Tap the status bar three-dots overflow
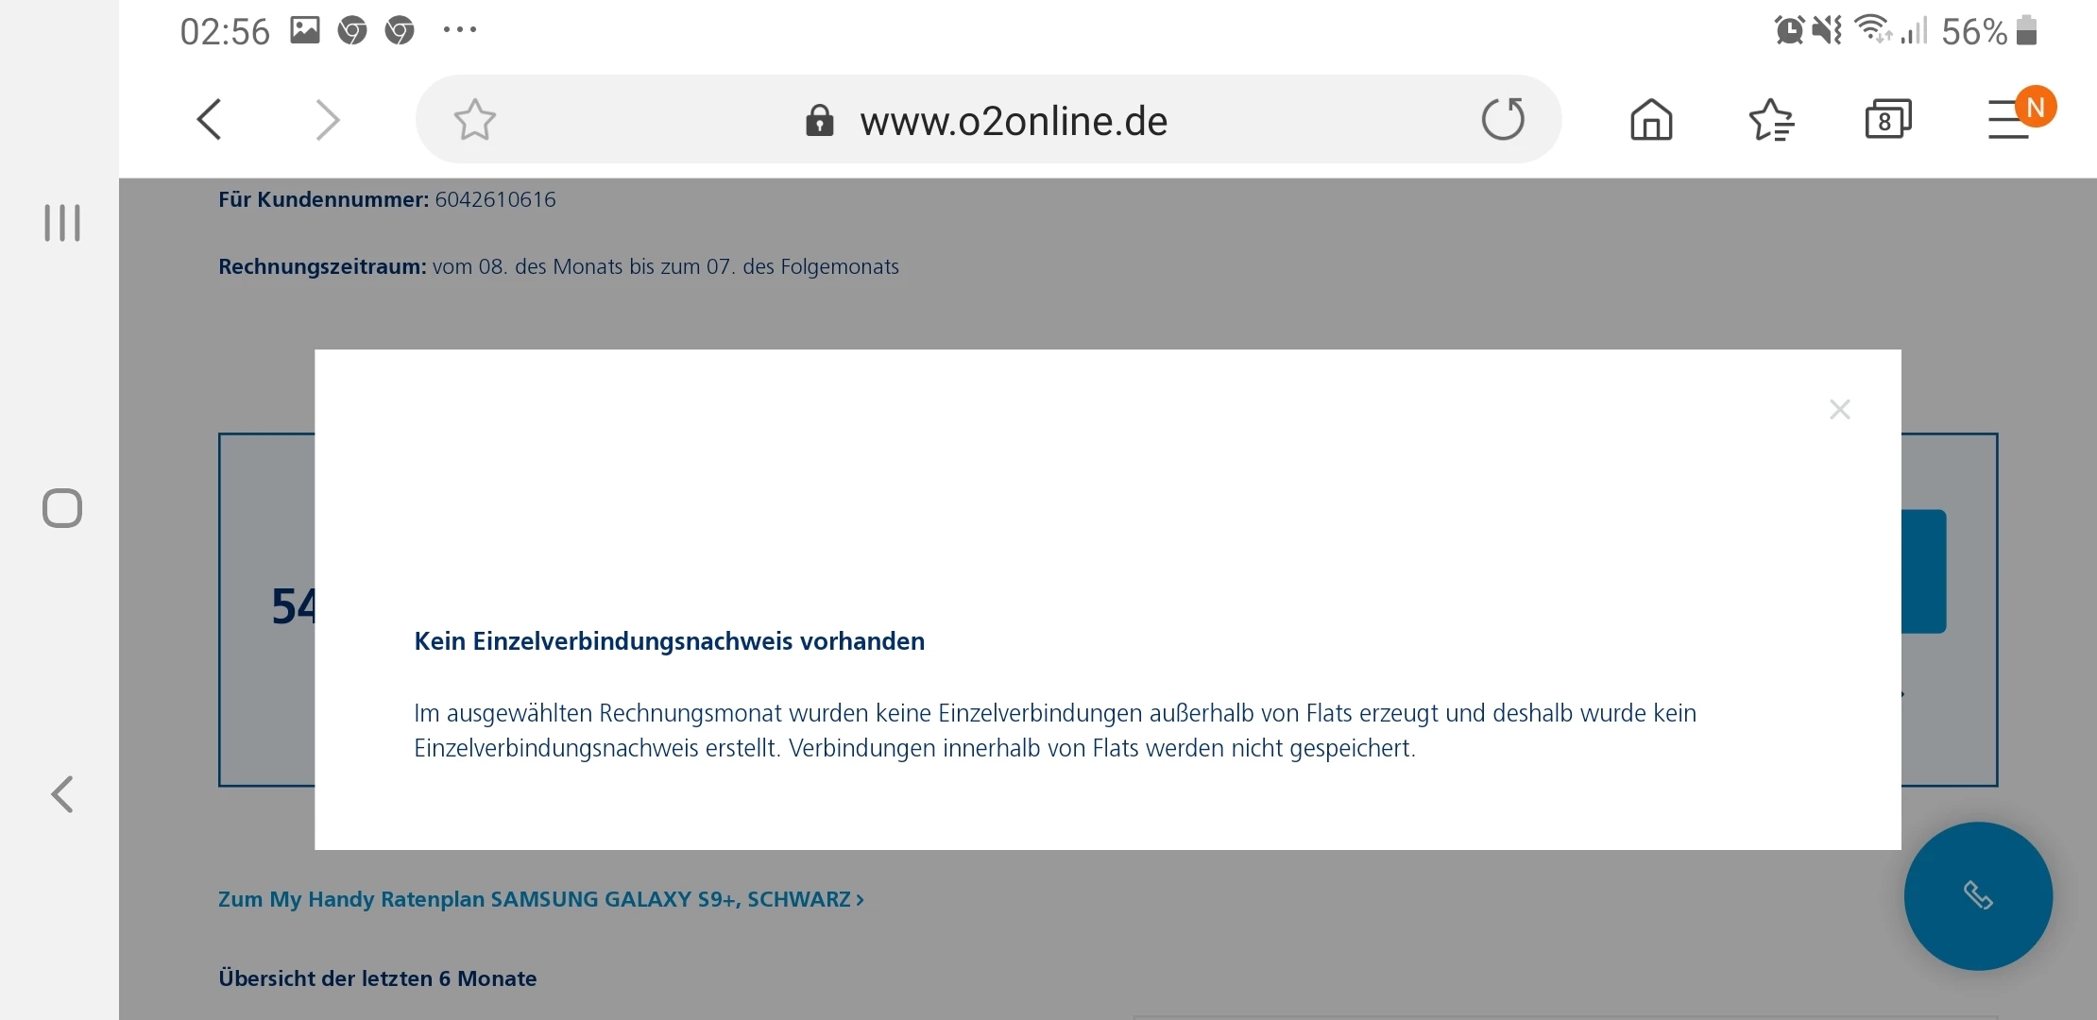This screenshot has height=1020, width=2097. (460, 30)
